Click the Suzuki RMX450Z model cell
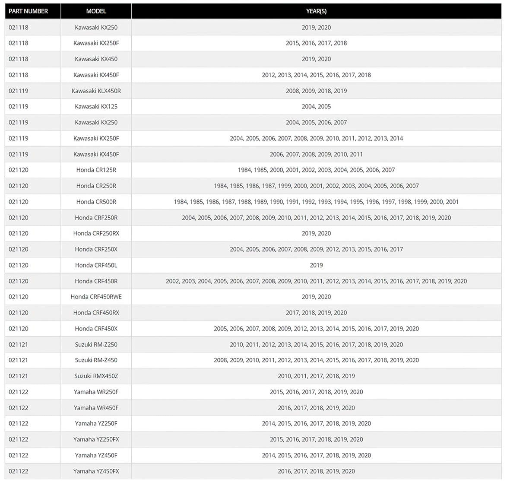The height and width of the screenshot is (486, 507). tap(96, 376)
